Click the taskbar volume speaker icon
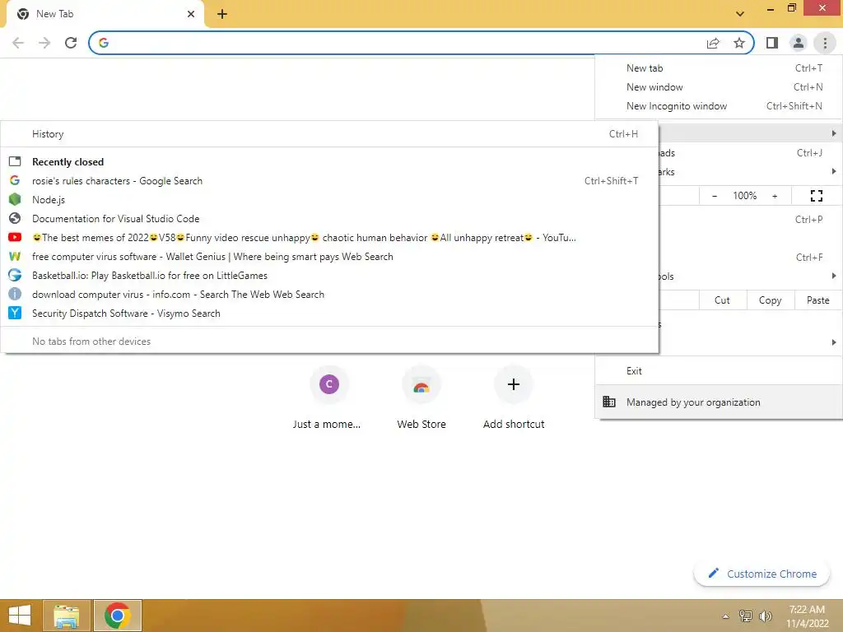The image size is (843, 632). click(x=765, y=616)
